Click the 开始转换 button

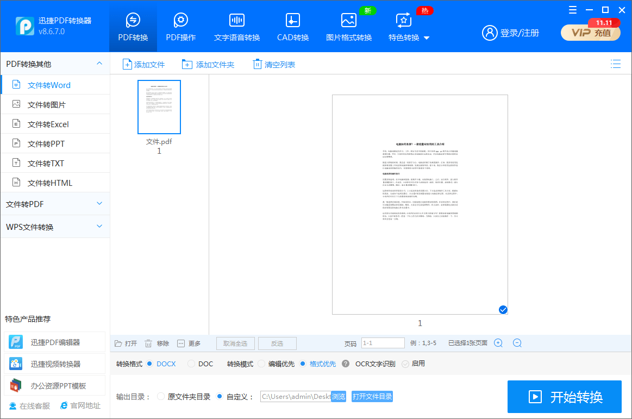[x=564, y=397]
